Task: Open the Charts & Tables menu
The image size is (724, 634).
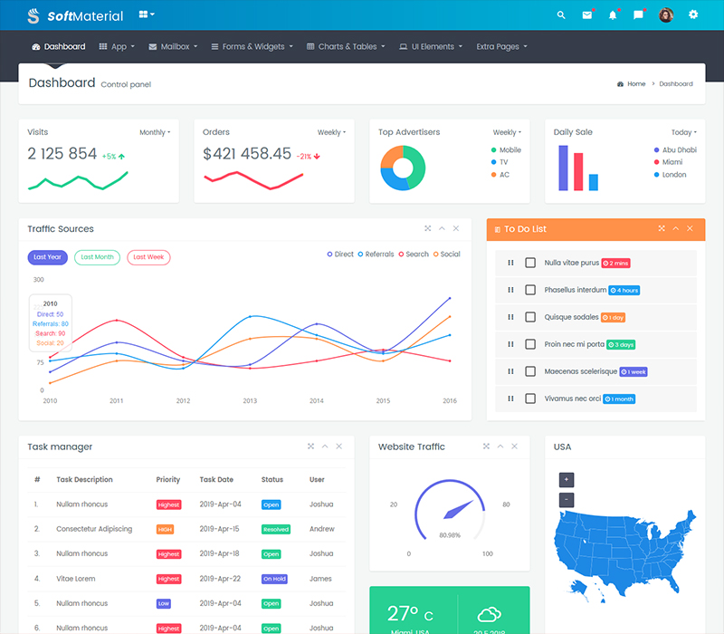Action: (346, 46)
